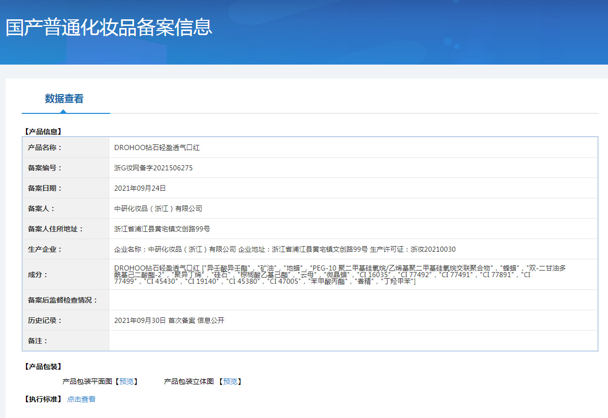The height and width of the screenshot is (418, 608).
Task: Click the 产品包装平面图 label text
Action: click(87, 381)
